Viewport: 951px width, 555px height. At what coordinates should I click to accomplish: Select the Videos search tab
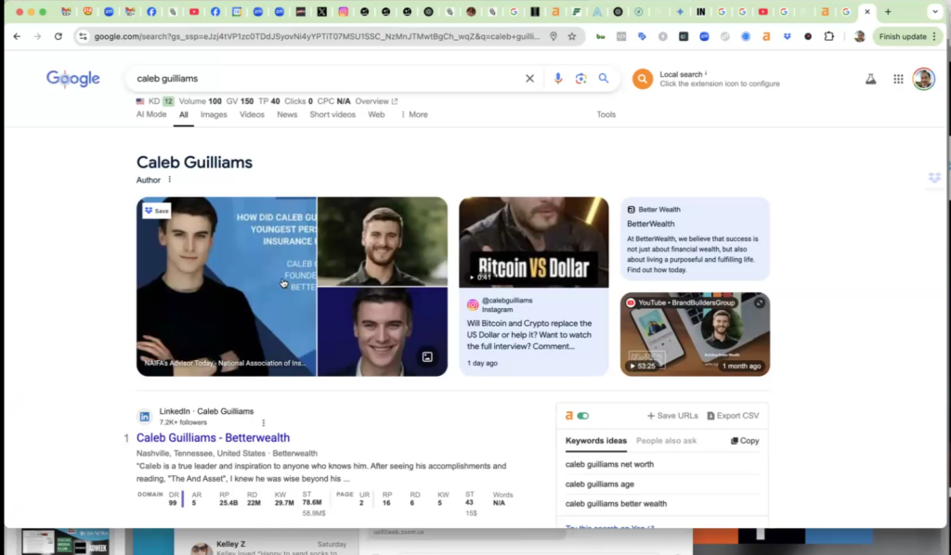pos(252,114)
